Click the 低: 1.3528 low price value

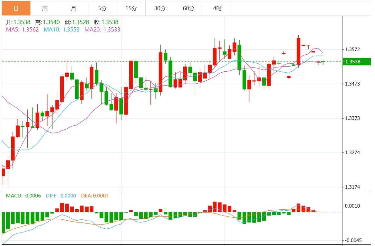coord(77,22)
